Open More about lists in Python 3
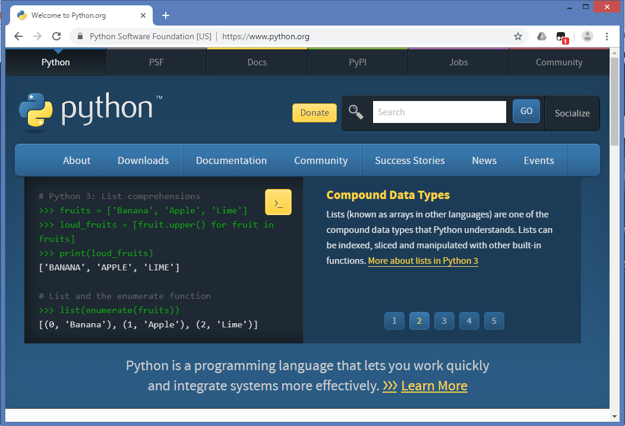This screenshot has width=625, height=426. pos(423,260)
